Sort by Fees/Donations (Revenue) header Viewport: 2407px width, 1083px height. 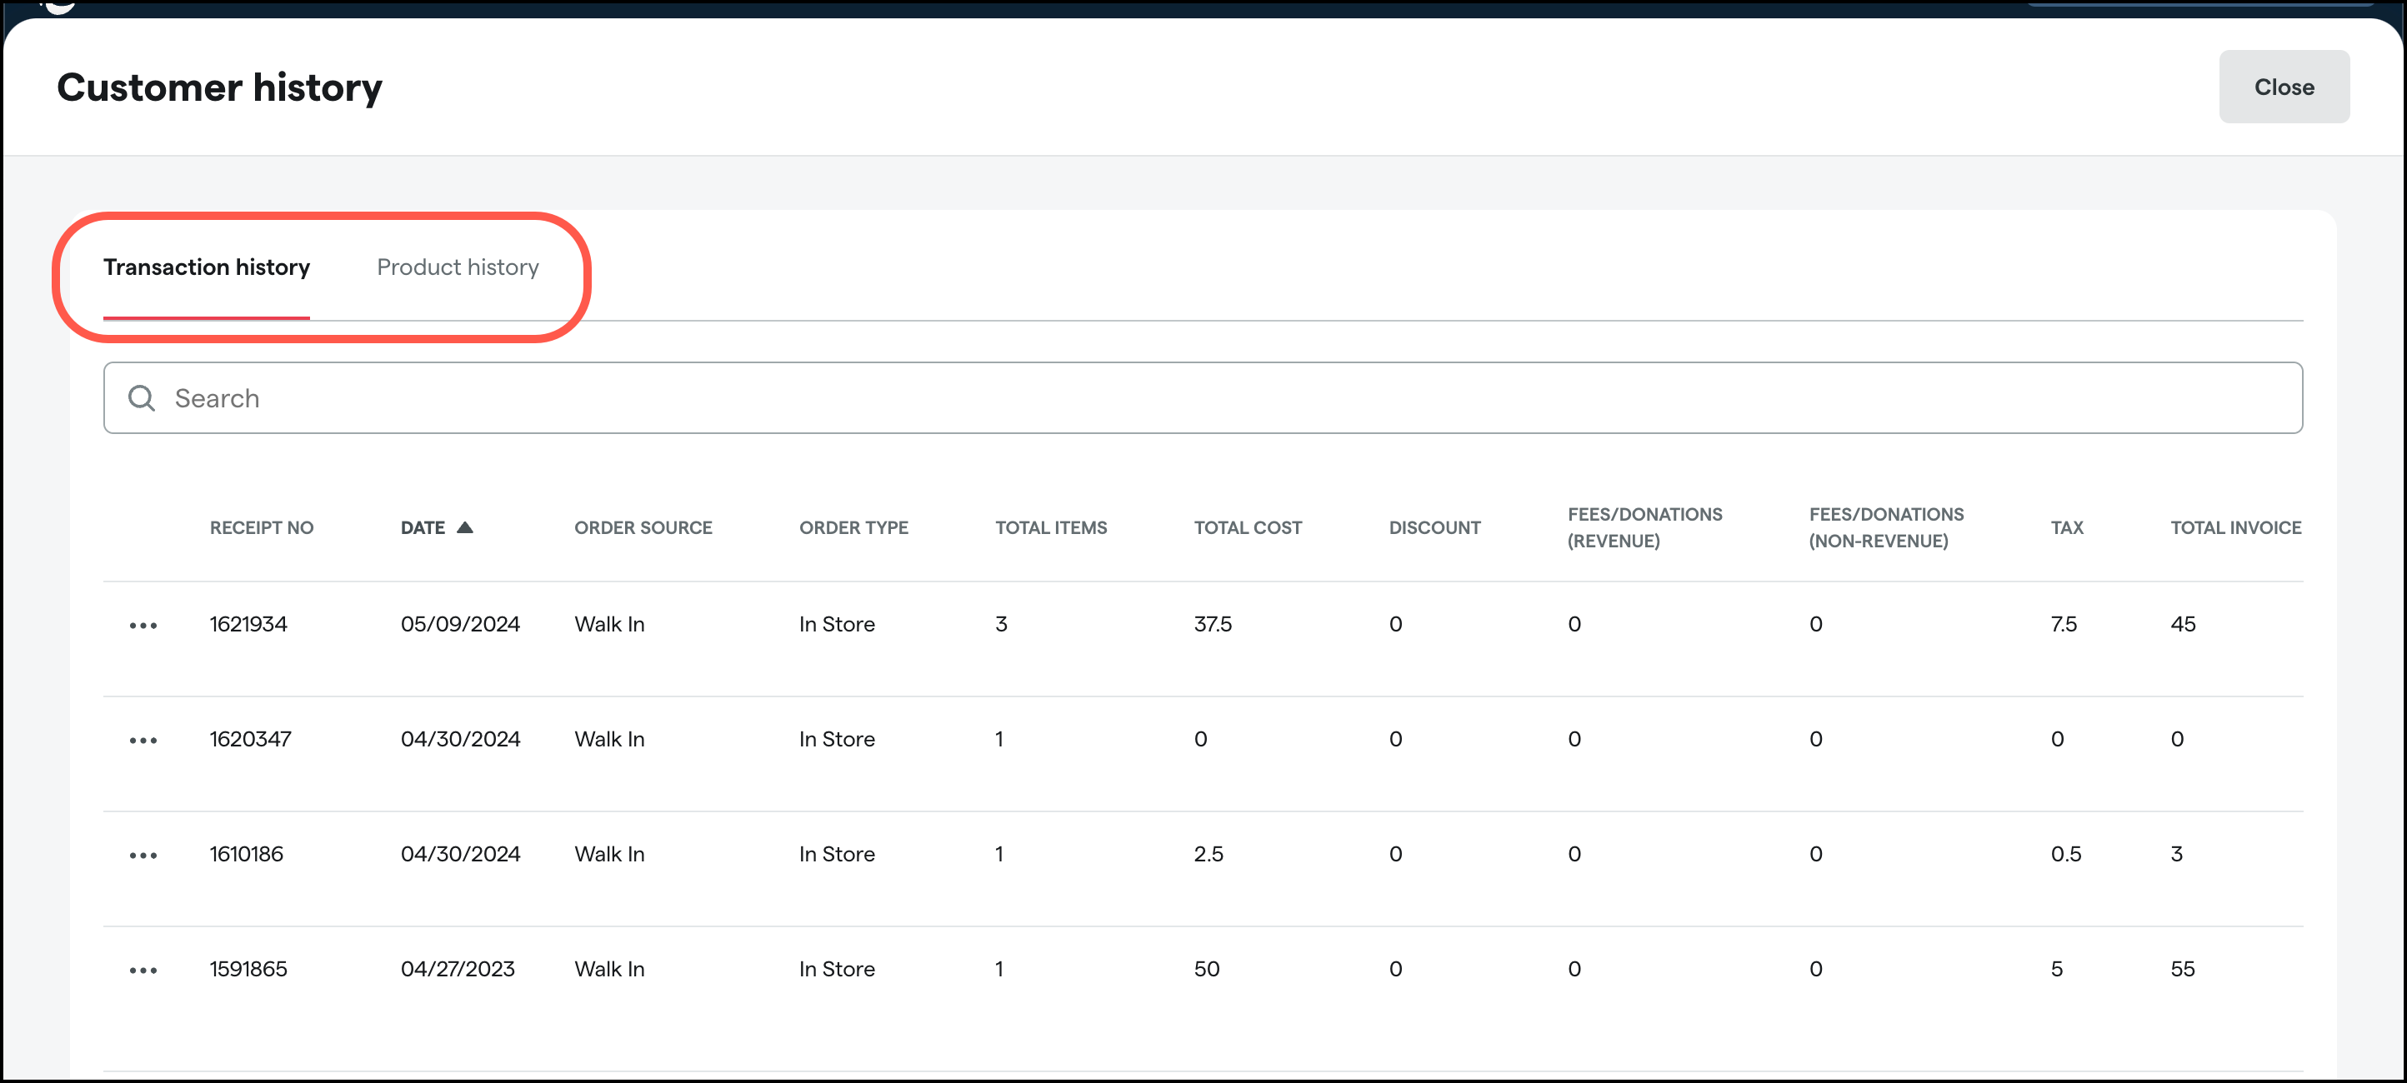(1644, 527)
